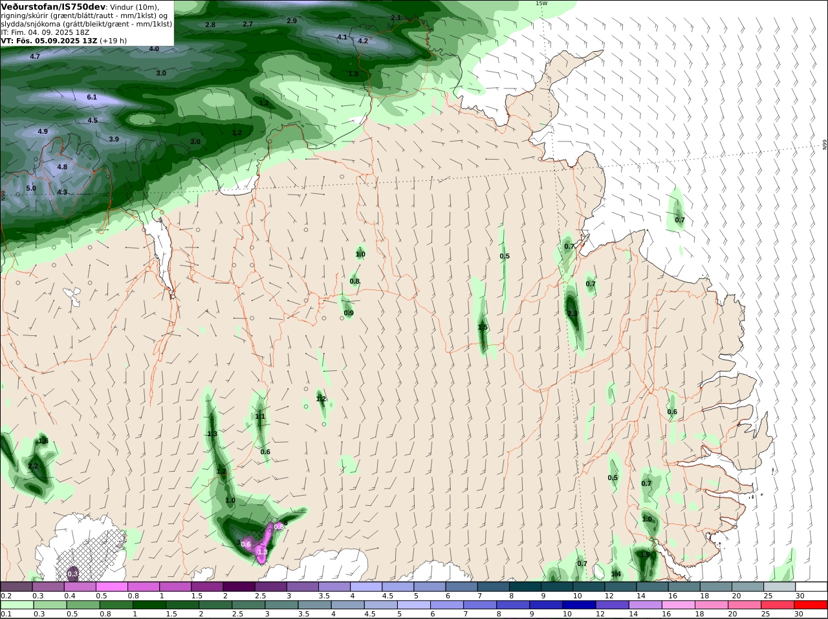Click the 0.1 label in bottom legend row

click(x=5, y=614)
